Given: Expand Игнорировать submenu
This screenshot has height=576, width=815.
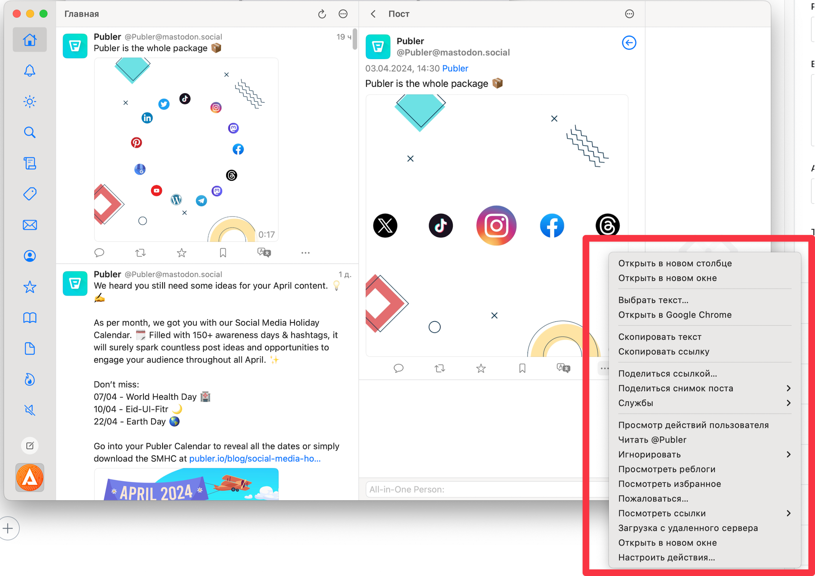Looking at the screenshot, I should coord(705,454).
